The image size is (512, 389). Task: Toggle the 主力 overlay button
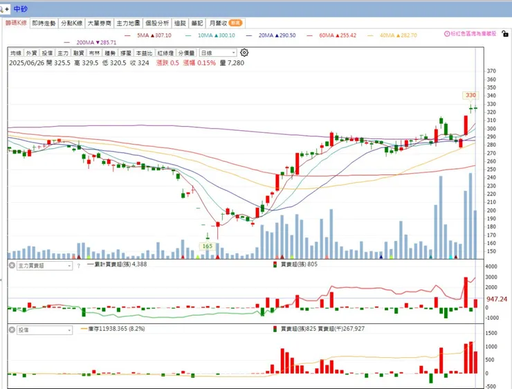[x=63, y=53]
